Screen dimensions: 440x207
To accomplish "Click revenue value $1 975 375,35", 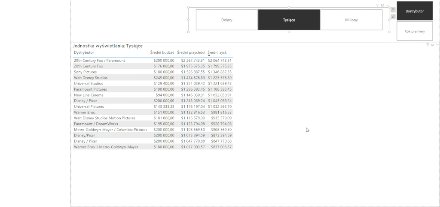I will tap(193, 66).
